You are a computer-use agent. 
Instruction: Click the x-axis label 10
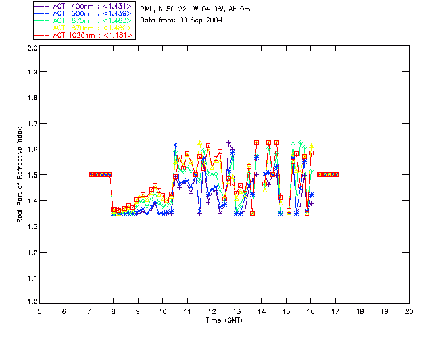pyautogui.click(x=162, y=311)
